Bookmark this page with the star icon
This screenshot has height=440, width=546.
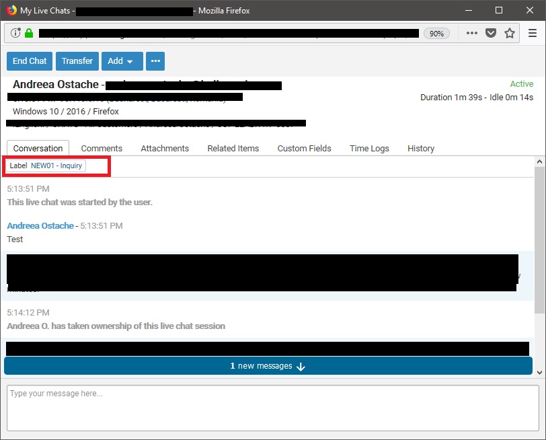[x=510, y=33]
